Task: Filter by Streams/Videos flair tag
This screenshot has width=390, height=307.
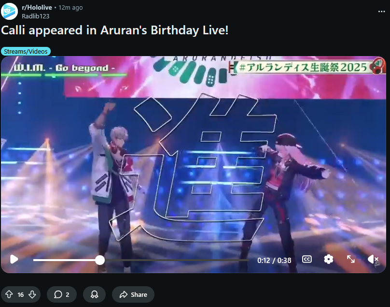Action: pyautogui.click(x=26, y=51)
